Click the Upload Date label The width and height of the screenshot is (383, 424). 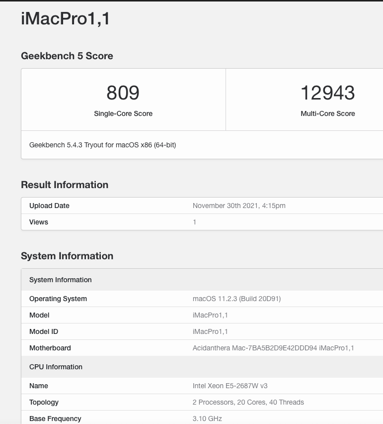[49, 206]
